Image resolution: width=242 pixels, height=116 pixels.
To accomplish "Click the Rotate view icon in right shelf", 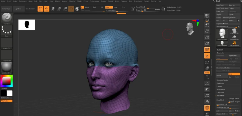I will coord(207,102).
